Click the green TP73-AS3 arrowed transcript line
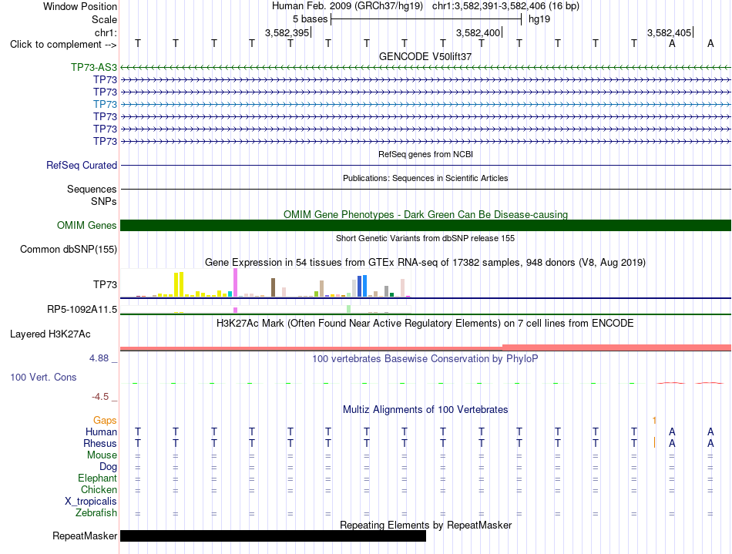 click(x=425, y=68)
